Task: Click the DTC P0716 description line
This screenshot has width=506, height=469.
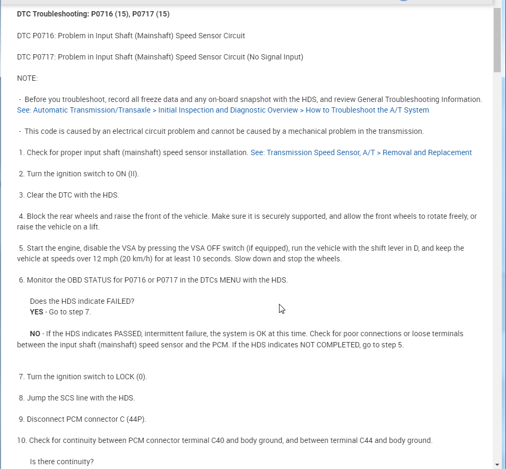Action: click(x=131, y=36)
